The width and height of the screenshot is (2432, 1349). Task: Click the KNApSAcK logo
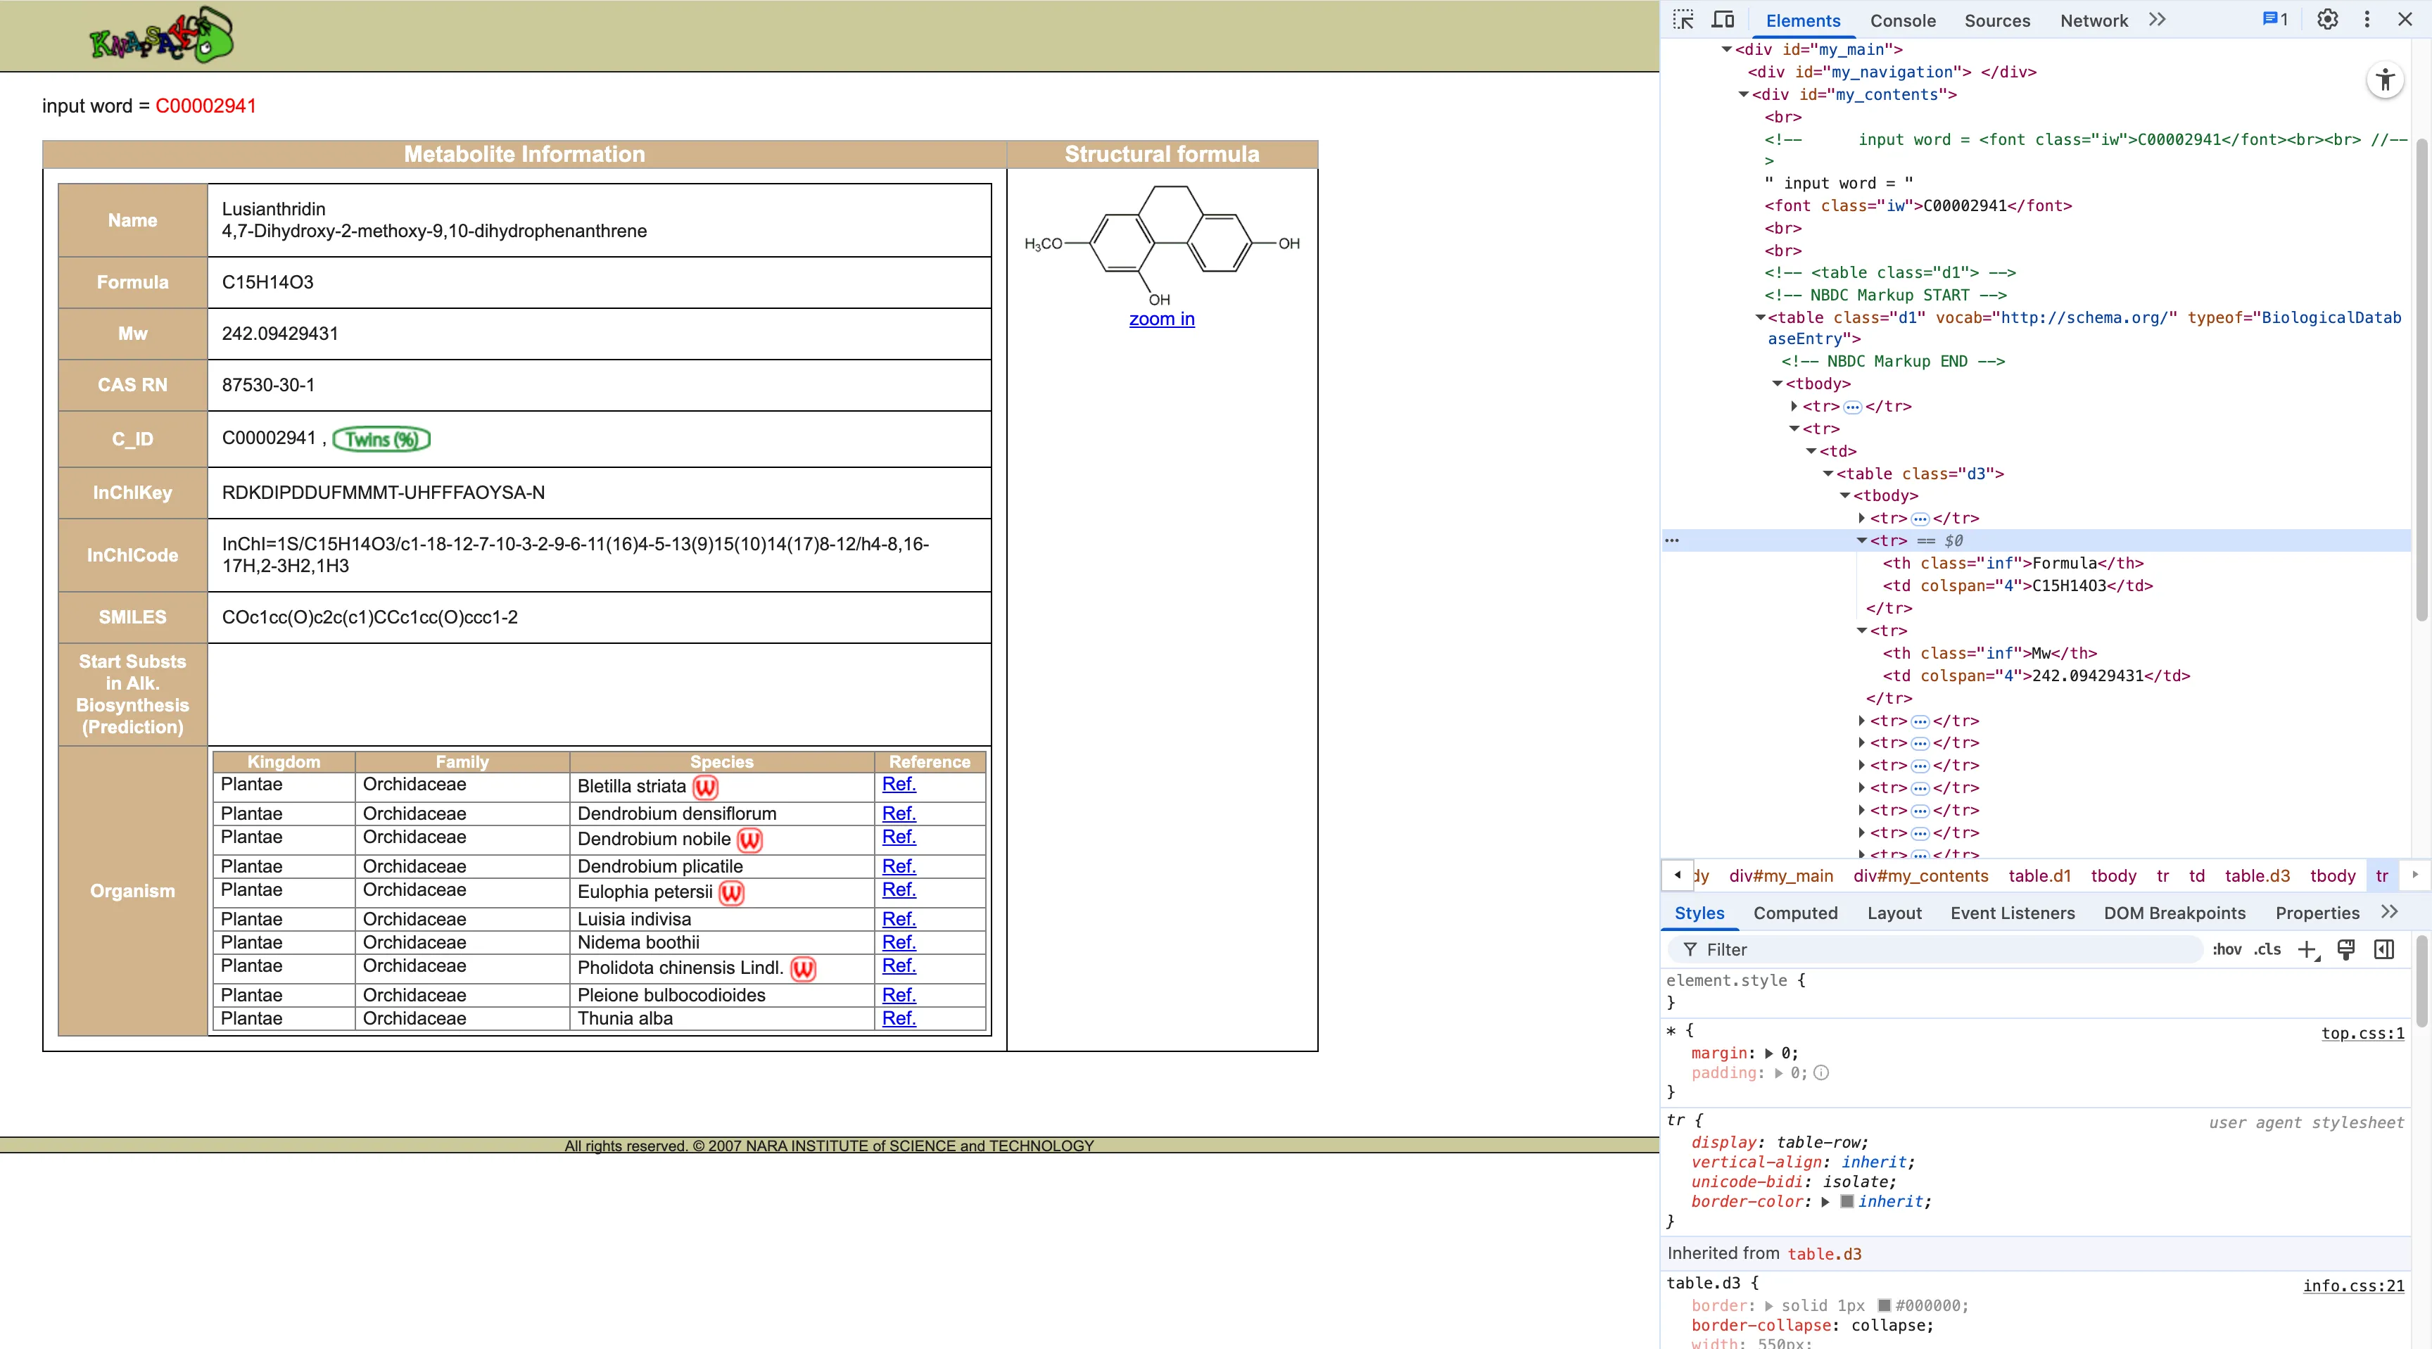click(161, 36)
